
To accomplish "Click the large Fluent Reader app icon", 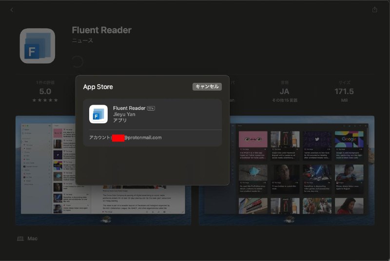I will point(38,46).
